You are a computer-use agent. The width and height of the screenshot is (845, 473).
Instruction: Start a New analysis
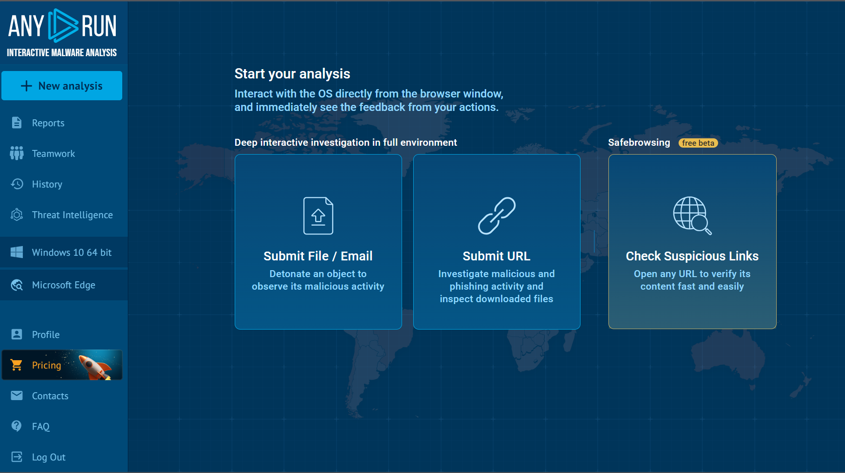click(x=62, y=86)
